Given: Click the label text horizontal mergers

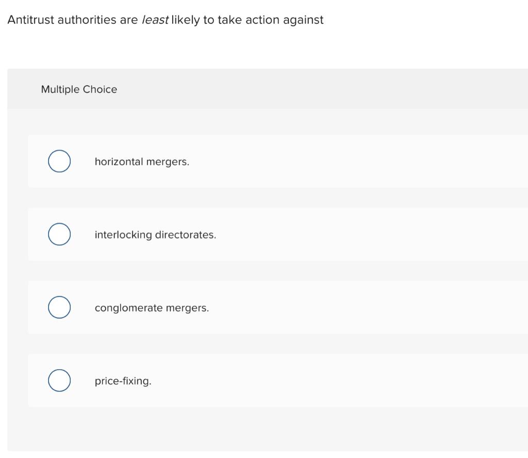Looking at the screenshot, I should pyautogui.click(x=142, y=162).
